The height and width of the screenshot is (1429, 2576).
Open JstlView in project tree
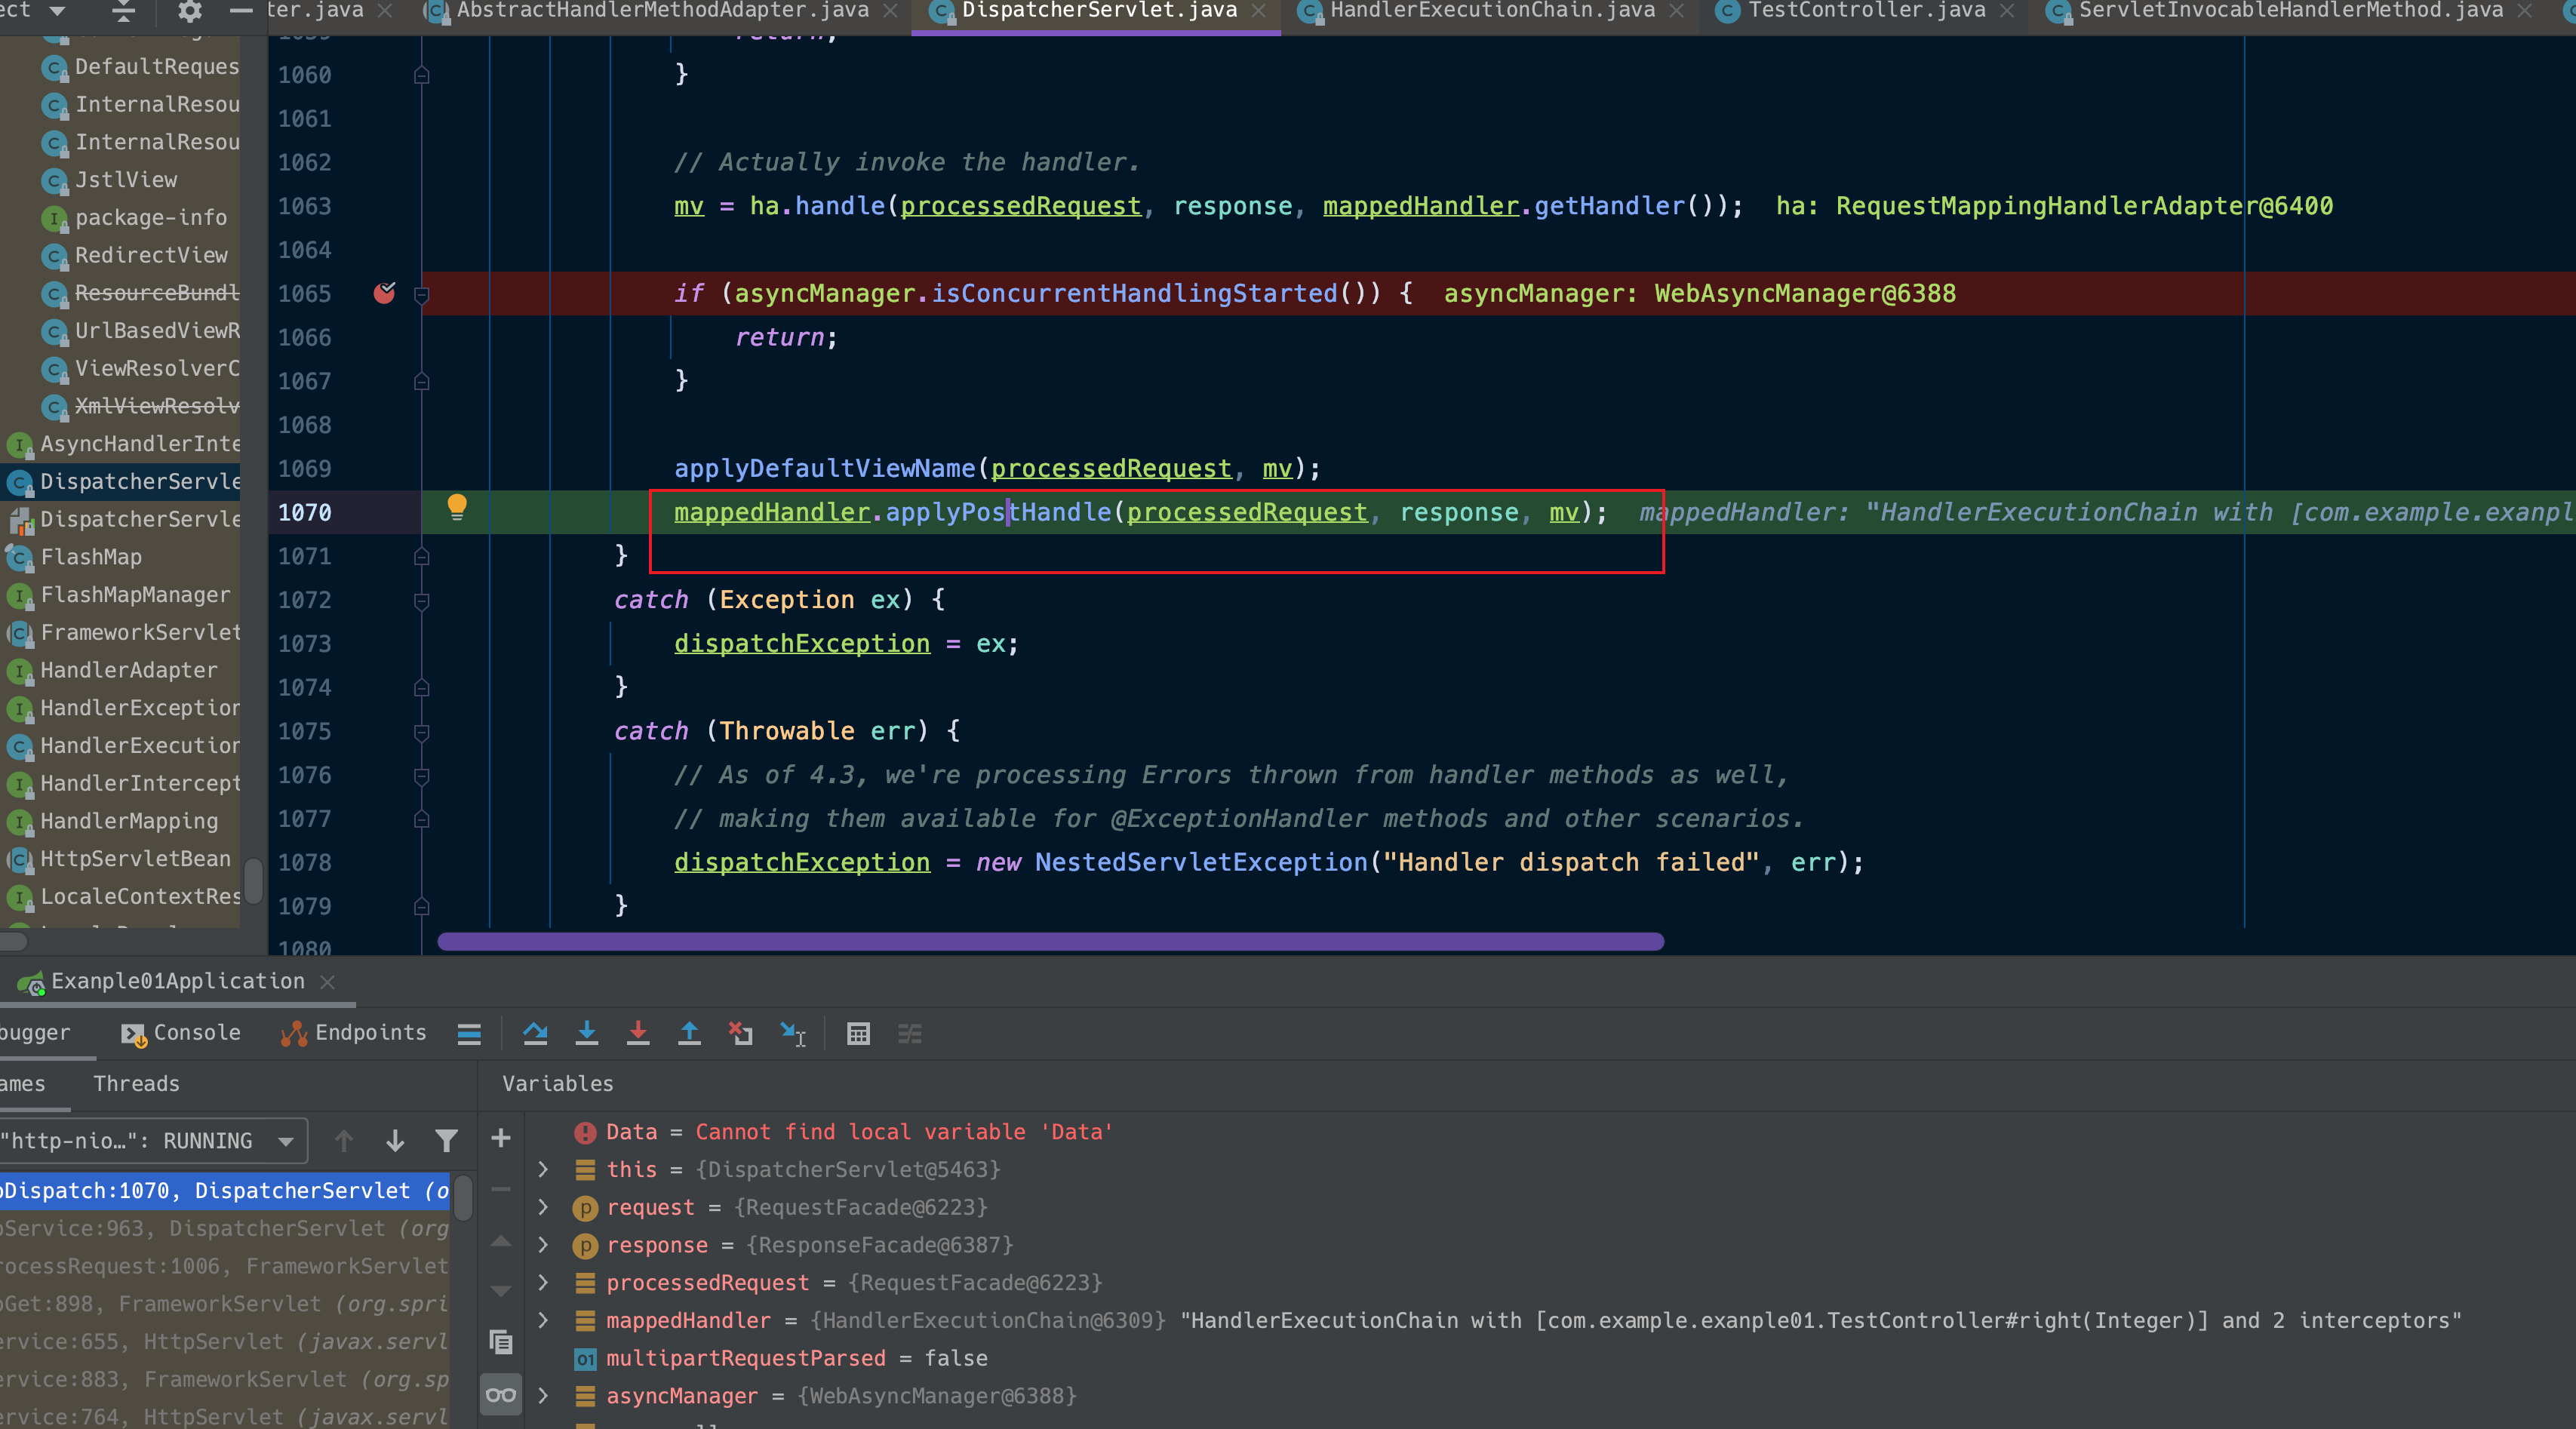(x=126, y=180)
